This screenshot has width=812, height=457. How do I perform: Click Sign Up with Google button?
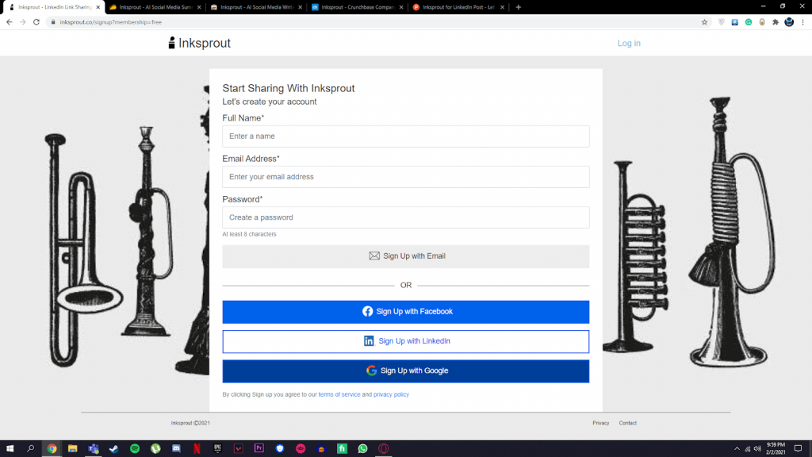[x=405, y=371]
